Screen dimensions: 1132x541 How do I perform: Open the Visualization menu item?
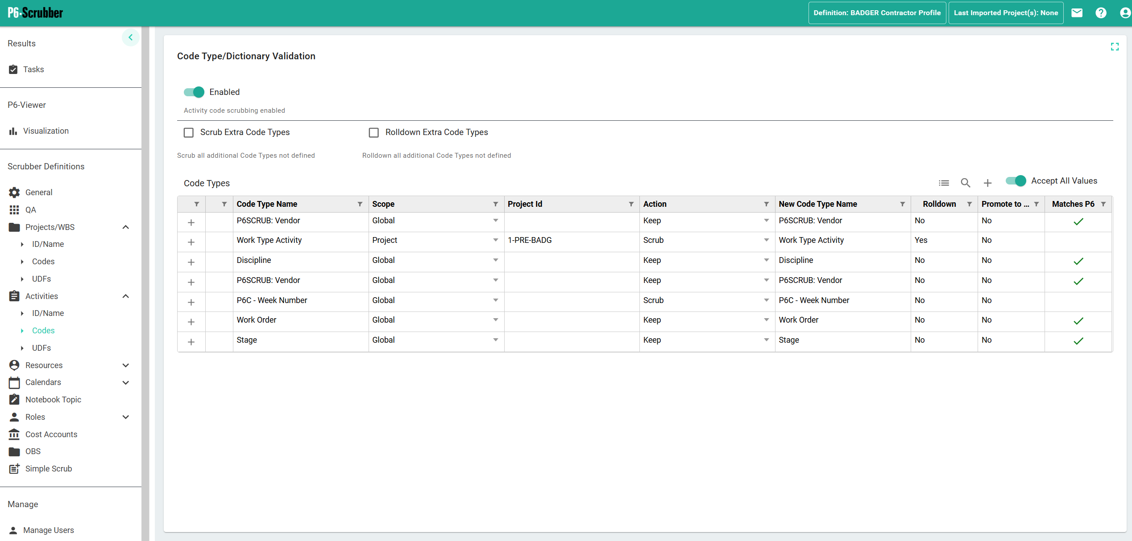tap(46, 131)
